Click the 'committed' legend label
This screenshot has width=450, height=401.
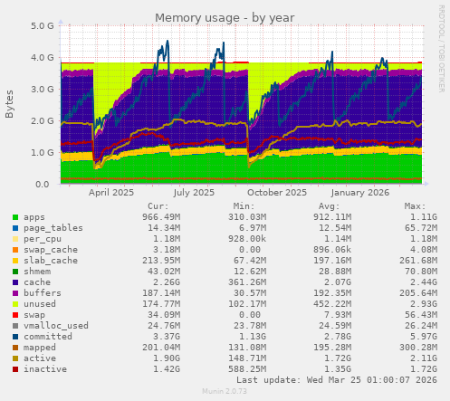click(x=48, y=337)
